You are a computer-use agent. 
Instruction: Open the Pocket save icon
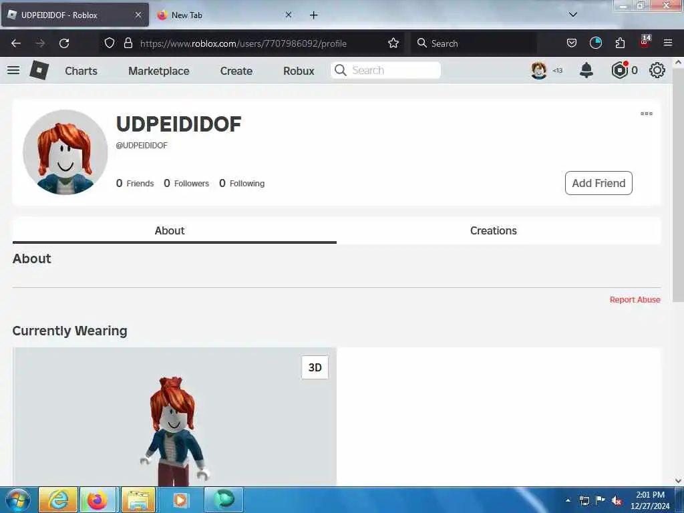tap(572, 43)
